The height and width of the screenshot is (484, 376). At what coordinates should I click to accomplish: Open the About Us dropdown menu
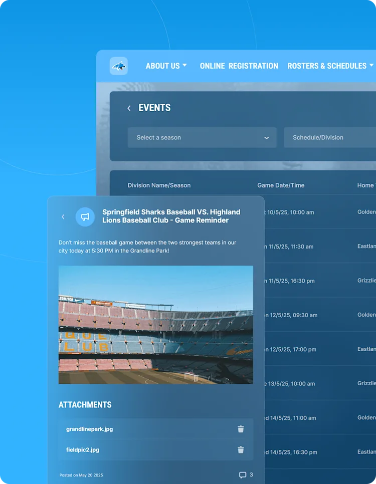click(x=166, y=66)
